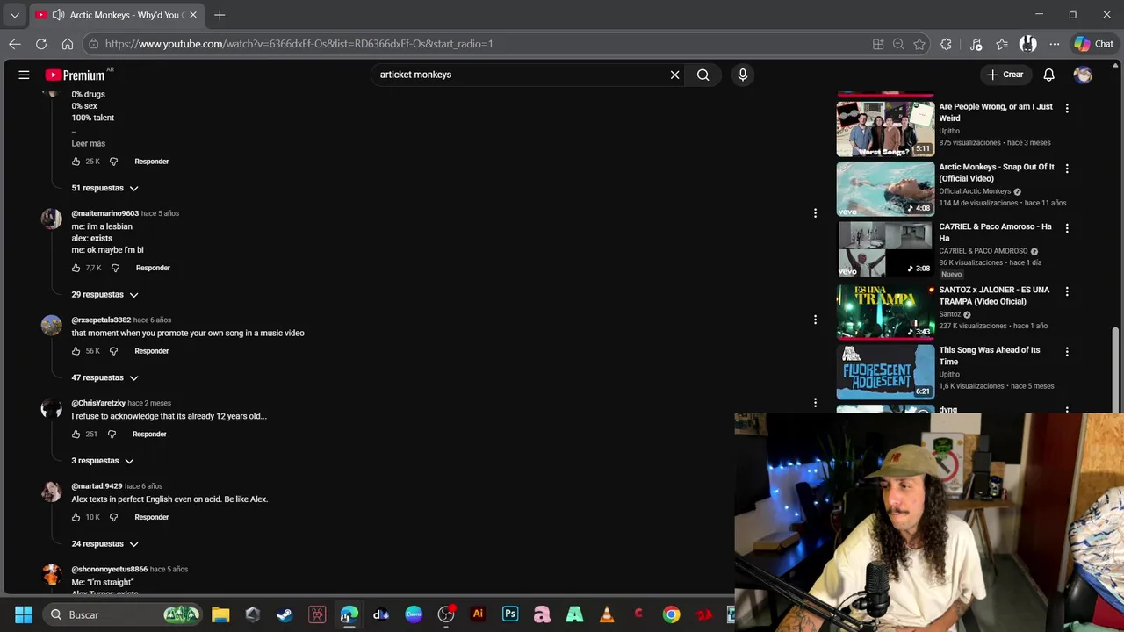
Task: Open menu for Snap Out Of It video
Action: [1067, 168]
